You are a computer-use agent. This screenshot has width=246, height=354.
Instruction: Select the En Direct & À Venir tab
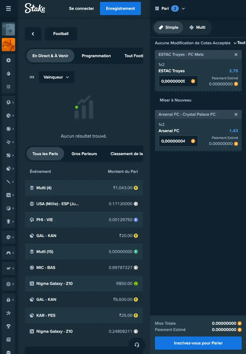50,56
